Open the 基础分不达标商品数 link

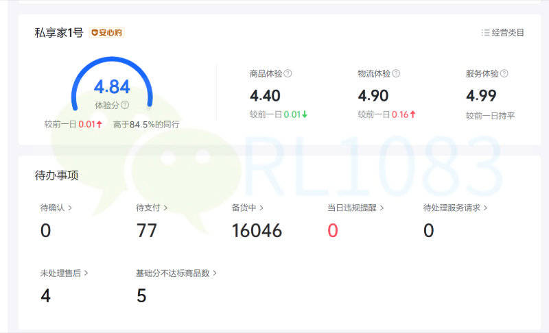point(176,273)
